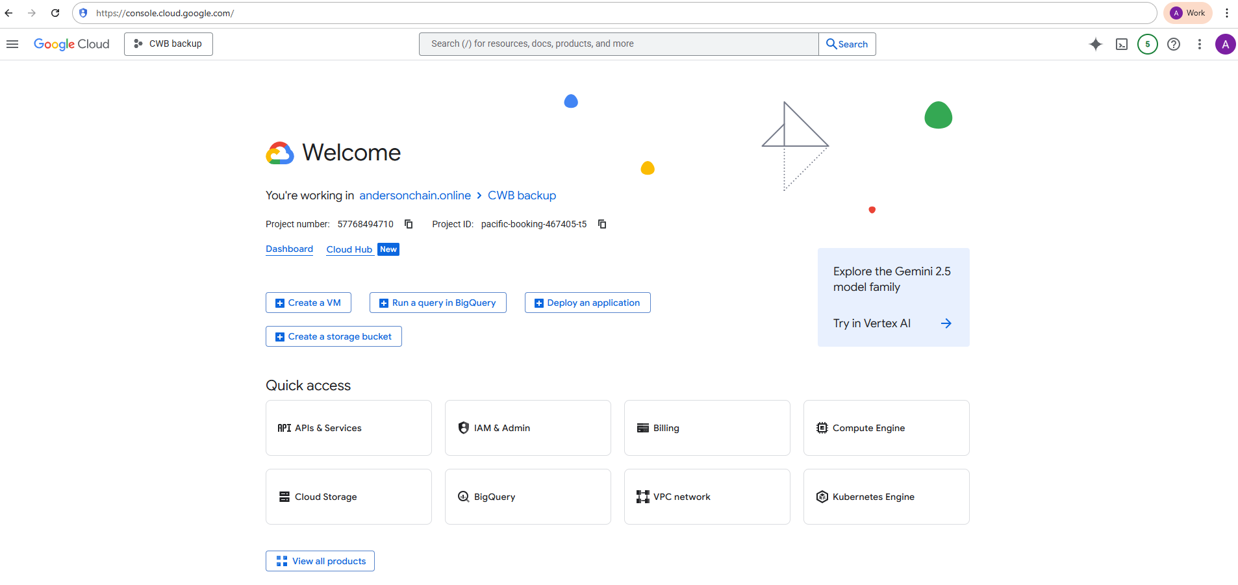This screenshot has height=585, width=1238.
Task: Open the Dashboard link
Action: (x=289, y=249)
